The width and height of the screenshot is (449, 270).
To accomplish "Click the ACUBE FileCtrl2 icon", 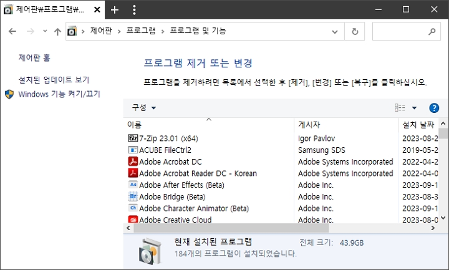I will 133,150.
